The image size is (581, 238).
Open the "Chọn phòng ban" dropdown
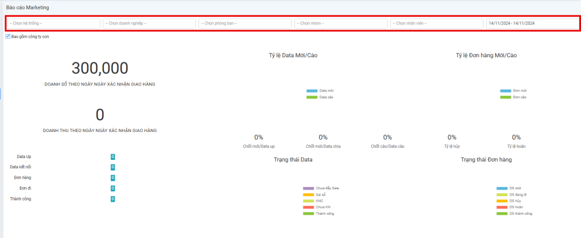(245, 23)
